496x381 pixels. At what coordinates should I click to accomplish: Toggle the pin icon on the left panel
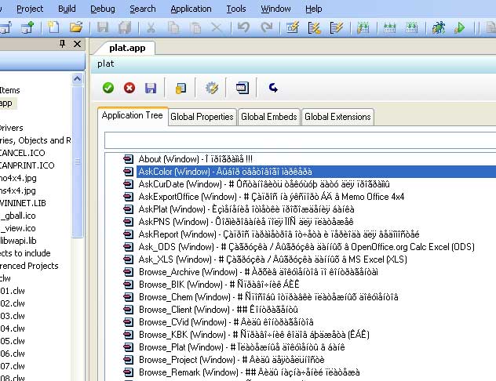point(63,45)
